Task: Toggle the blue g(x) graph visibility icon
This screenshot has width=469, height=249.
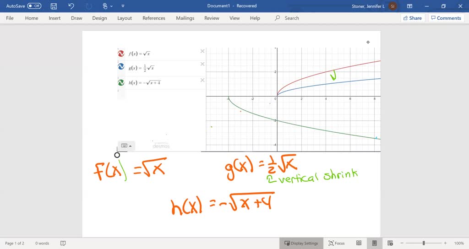Action: click(x=121, y=66)
